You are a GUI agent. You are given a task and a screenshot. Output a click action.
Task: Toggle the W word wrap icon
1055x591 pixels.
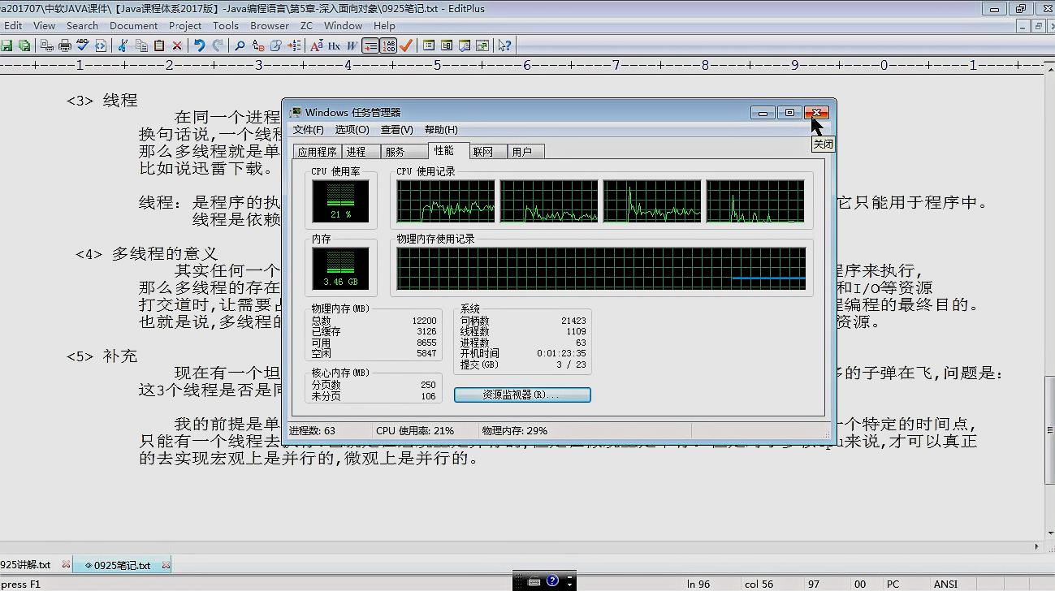(352, 45)
